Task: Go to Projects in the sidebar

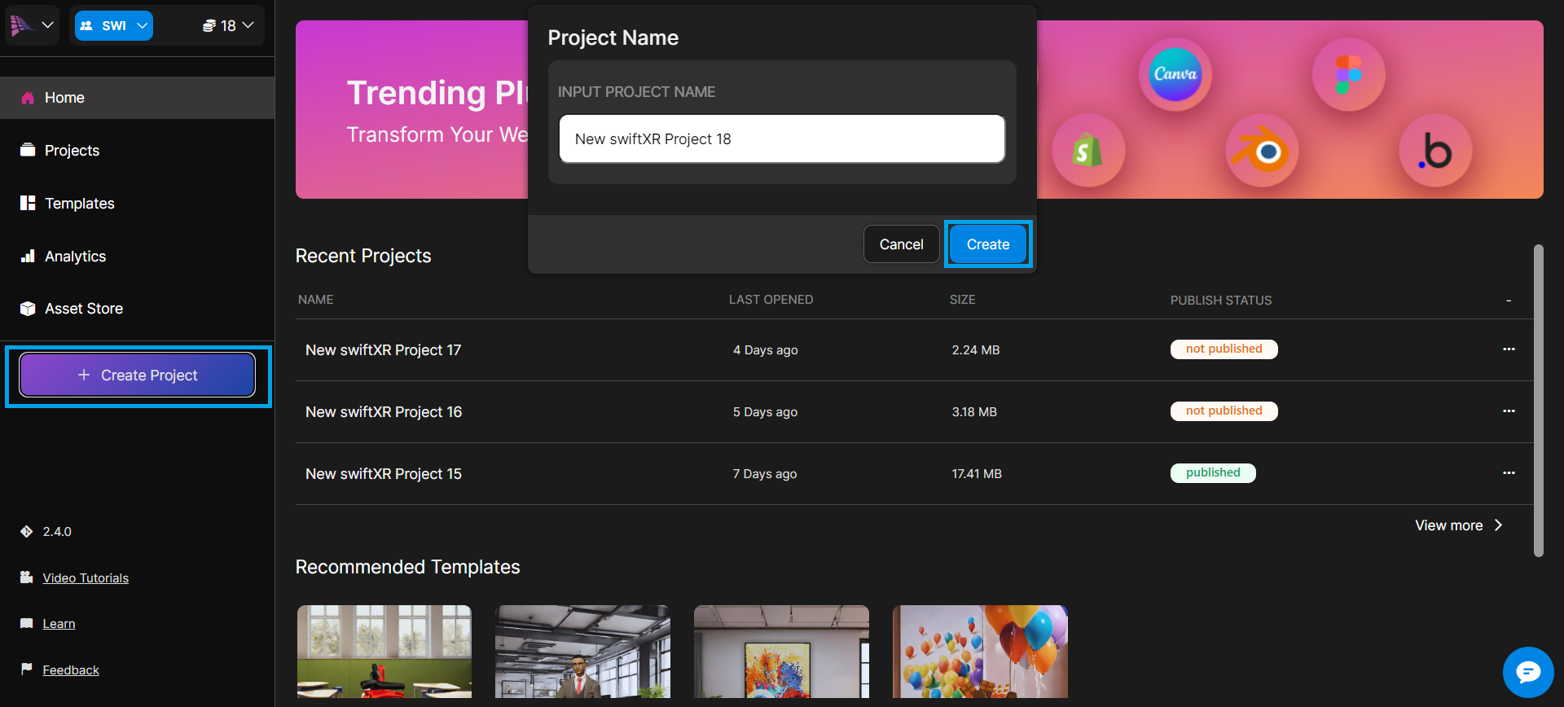Action: coord(72,151)
